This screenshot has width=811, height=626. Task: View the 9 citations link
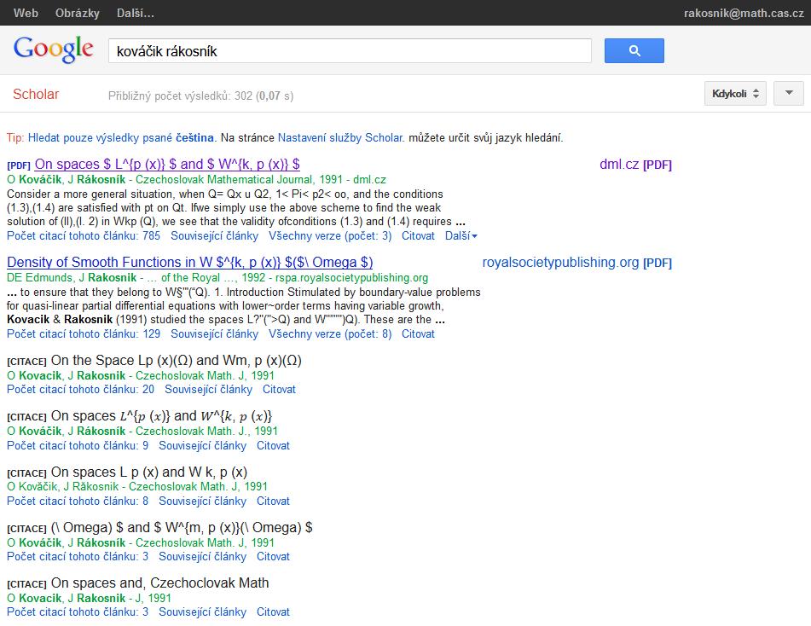click(78, 445)
